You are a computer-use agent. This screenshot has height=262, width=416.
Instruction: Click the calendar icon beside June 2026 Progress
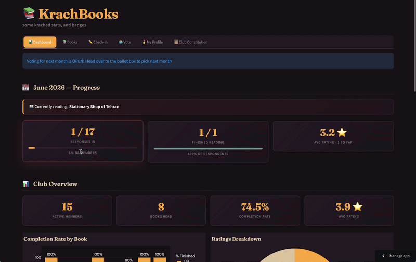(25, 88)
